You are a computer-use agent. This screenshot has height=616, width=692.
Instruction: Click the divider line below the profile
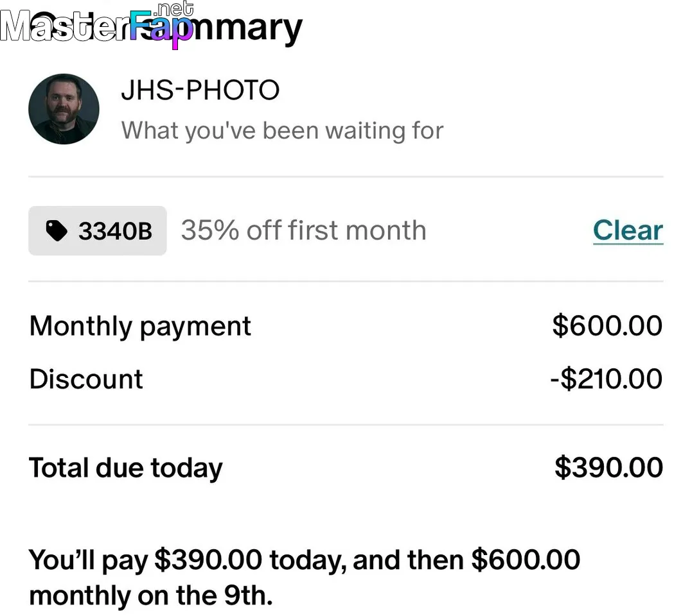(346, 176)
